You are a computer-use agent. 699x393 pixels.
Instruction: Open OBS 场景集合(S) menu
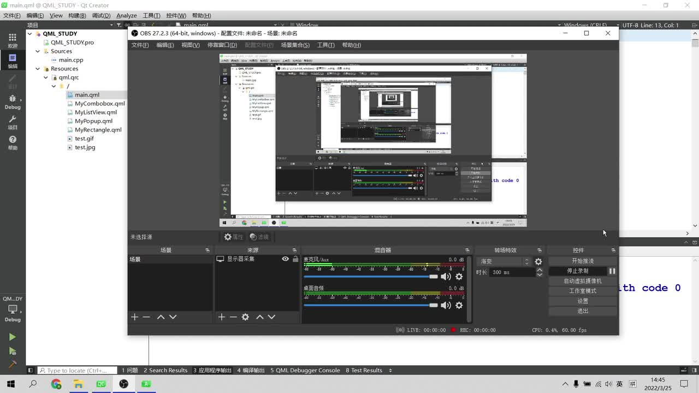tap(295, 45)
